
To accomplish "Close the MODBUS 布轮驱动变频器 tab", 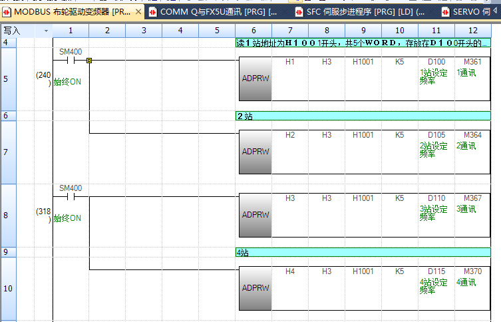I will [x=138, y=12].
